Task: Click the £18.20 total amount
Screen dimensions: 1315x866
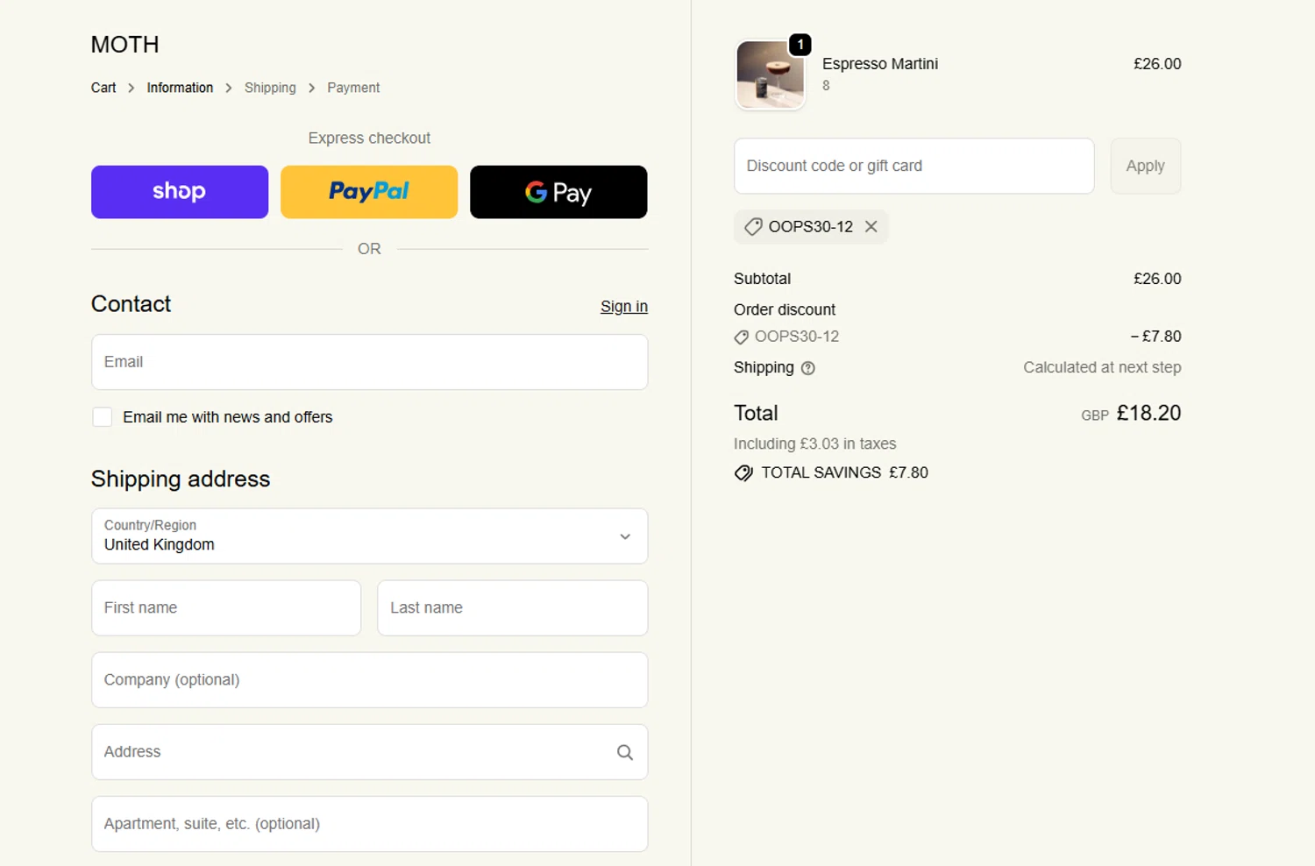Action: point(1148,413)
